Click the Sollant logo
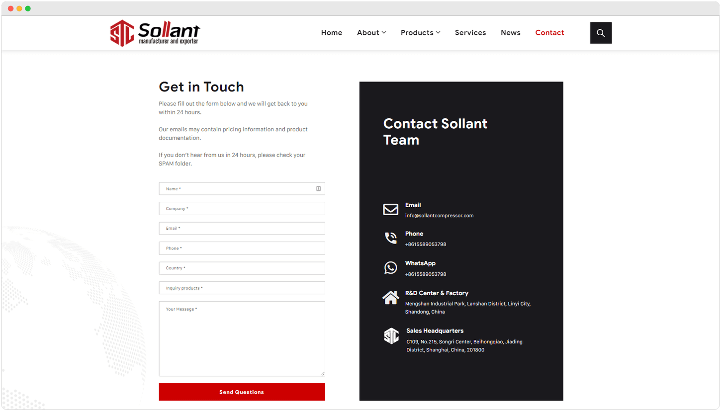Viewport: 721px width, 411px height. [155, 33]
